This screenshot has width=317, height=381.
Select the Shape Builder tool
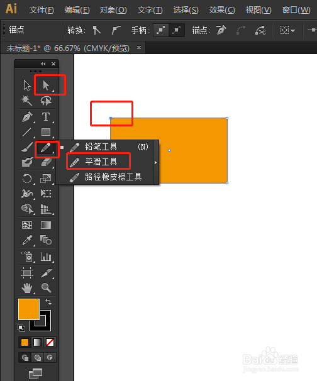pos(27,209)
